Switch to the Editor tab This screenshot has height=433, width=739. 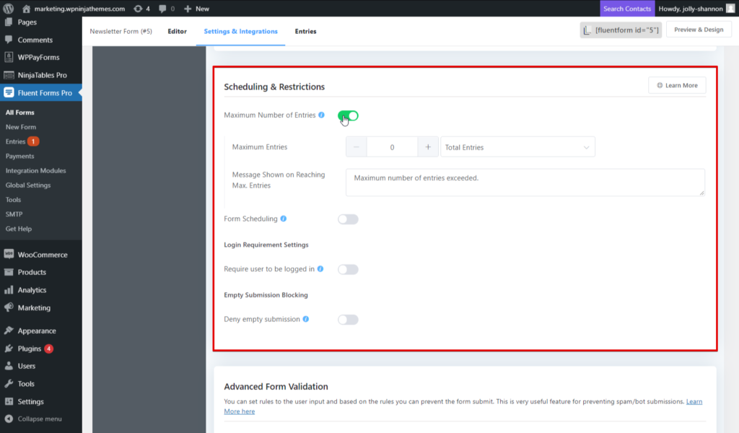(x=178, y=31)
